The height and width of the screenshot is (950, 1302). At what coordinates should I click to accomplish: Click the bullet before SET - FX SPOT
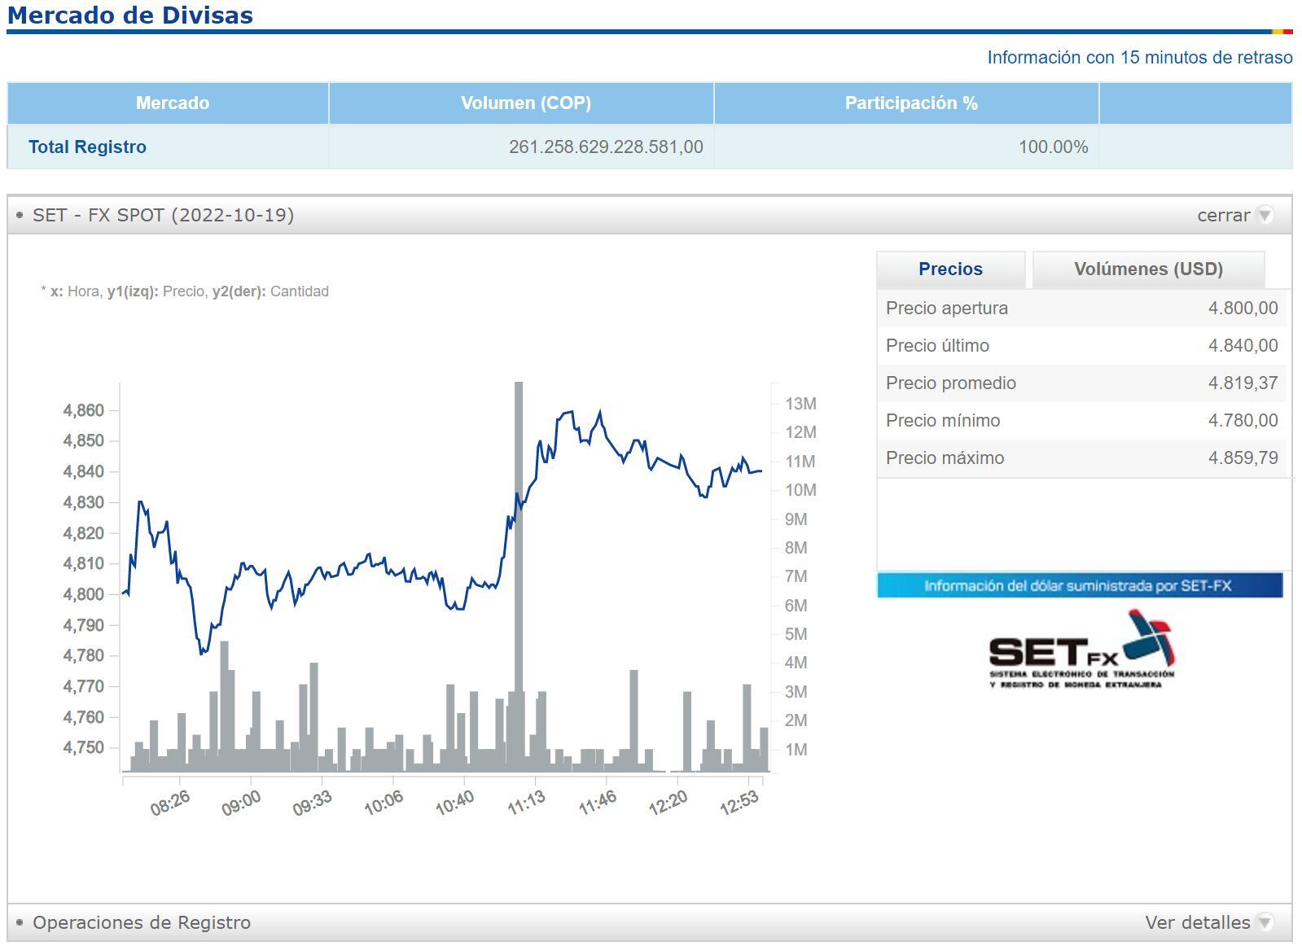[x=20, y=215]
